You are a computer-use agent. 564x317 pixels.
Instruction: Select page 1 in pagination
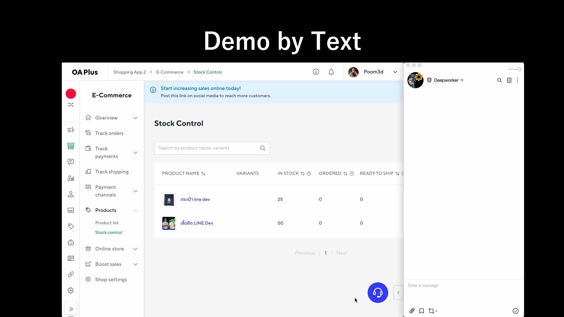coord(325,253)
